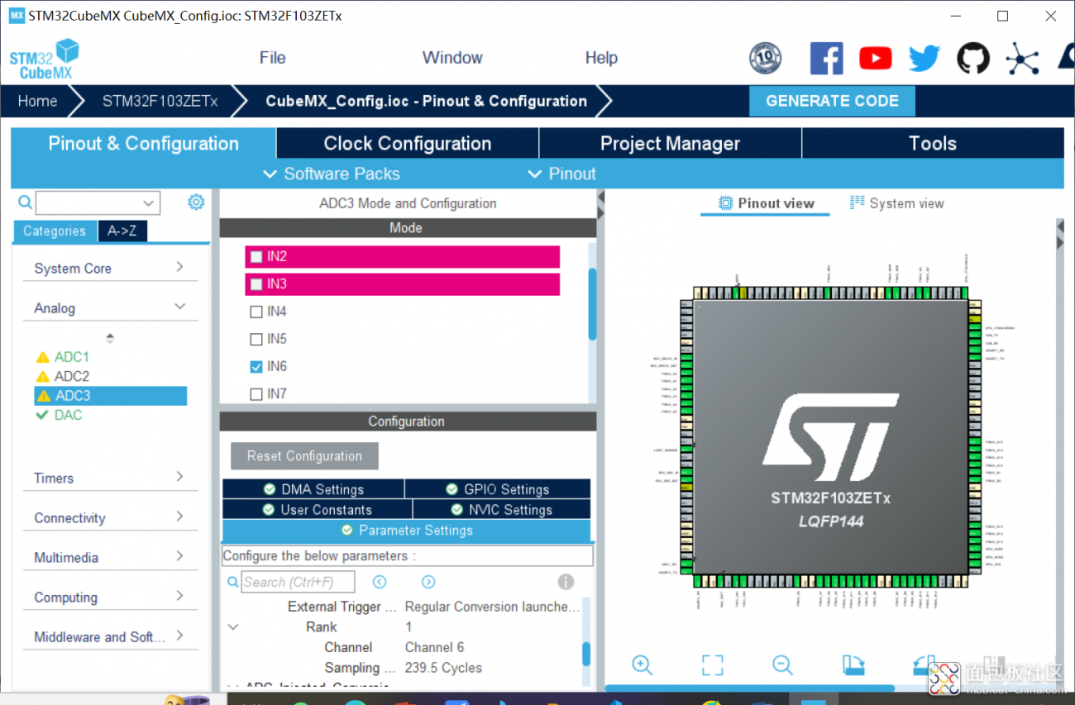Enable the IN5 checkbox

pos(256,339)
